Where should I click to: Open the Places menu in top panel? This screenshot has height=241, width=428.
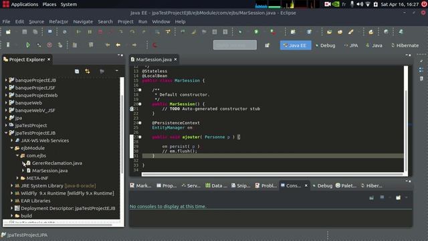[49, 5]
